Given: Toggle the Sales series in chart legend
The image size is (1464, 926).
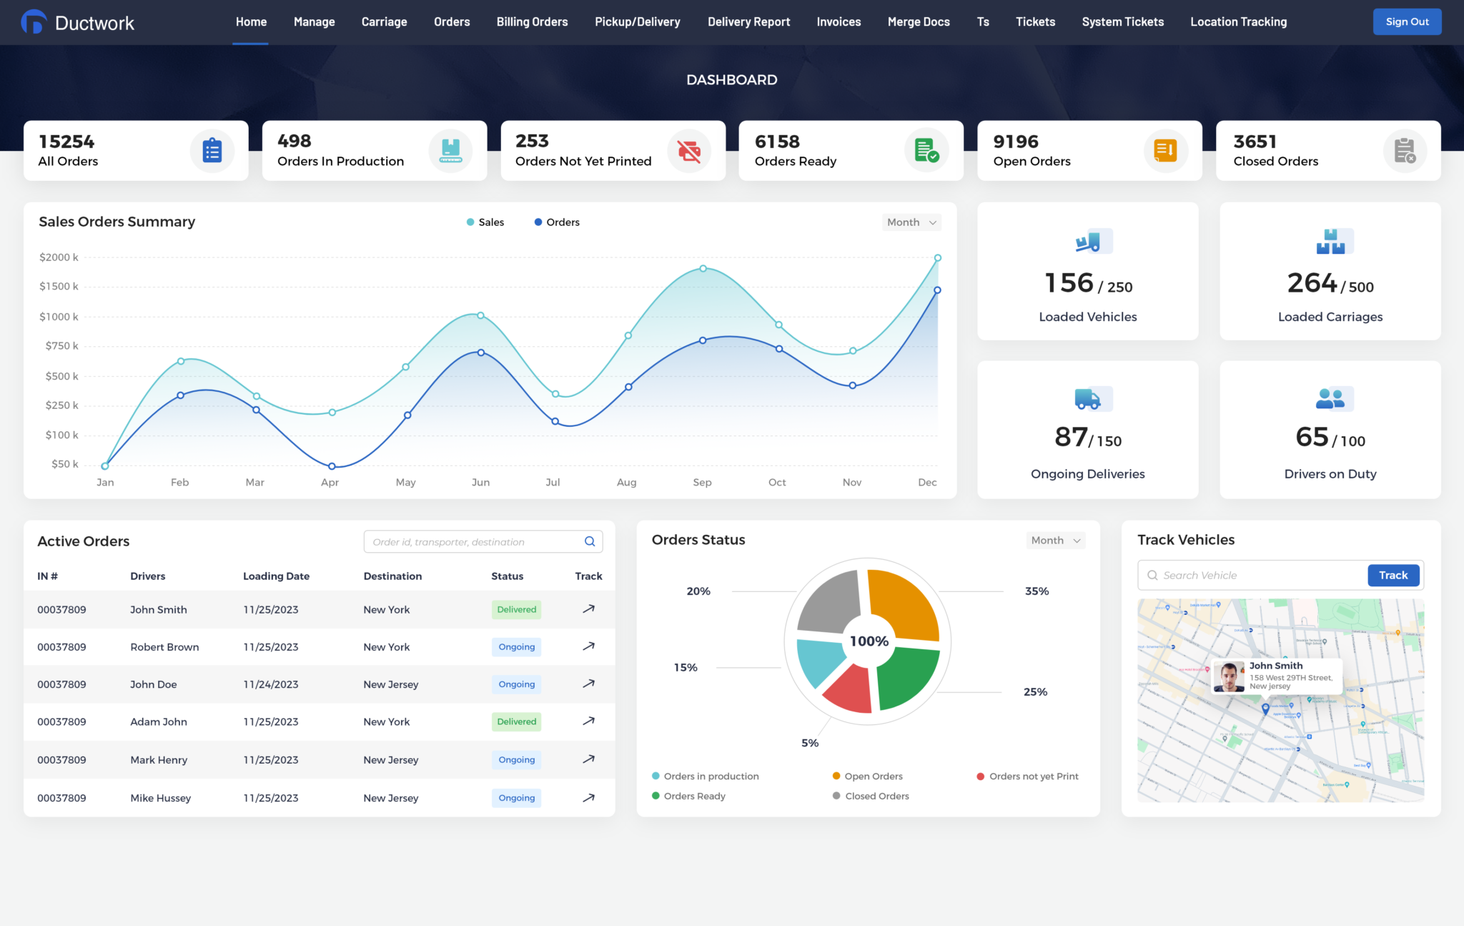Looking at the screenshot, I should pos(485,222).
